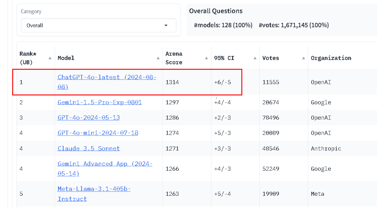This screenshot has width=377, height=208.
Task: Click the Category dropdown caret arrow
Action: pos(166,26)
